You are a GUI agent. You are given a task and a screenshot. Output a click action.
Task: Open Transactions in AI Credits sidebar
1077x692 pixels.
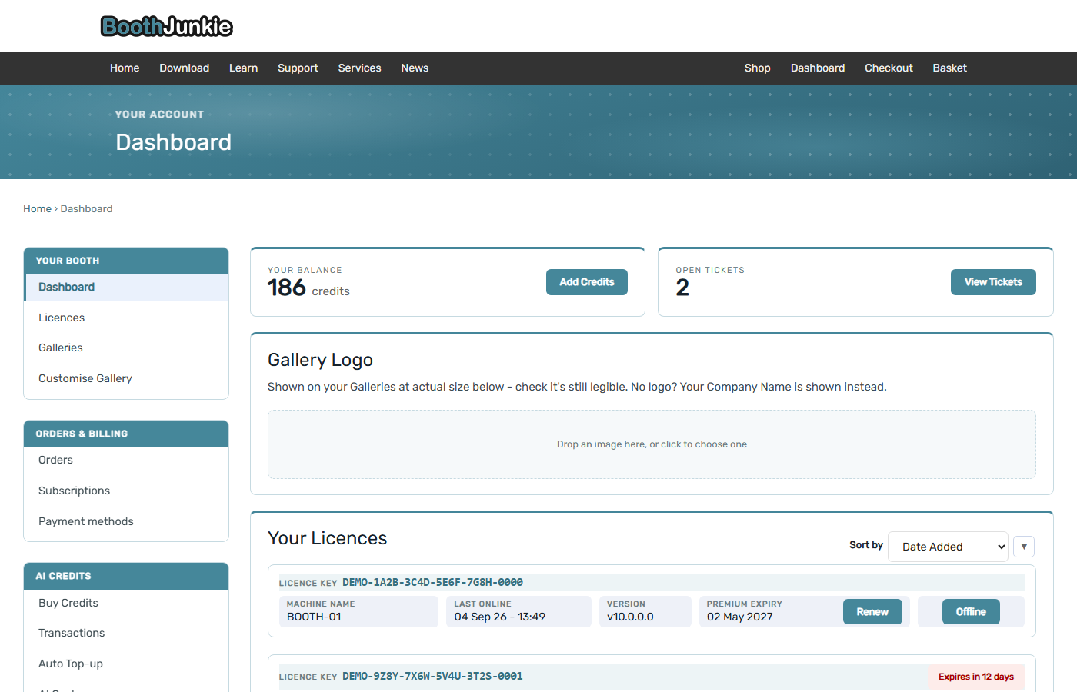pos(126,633)
